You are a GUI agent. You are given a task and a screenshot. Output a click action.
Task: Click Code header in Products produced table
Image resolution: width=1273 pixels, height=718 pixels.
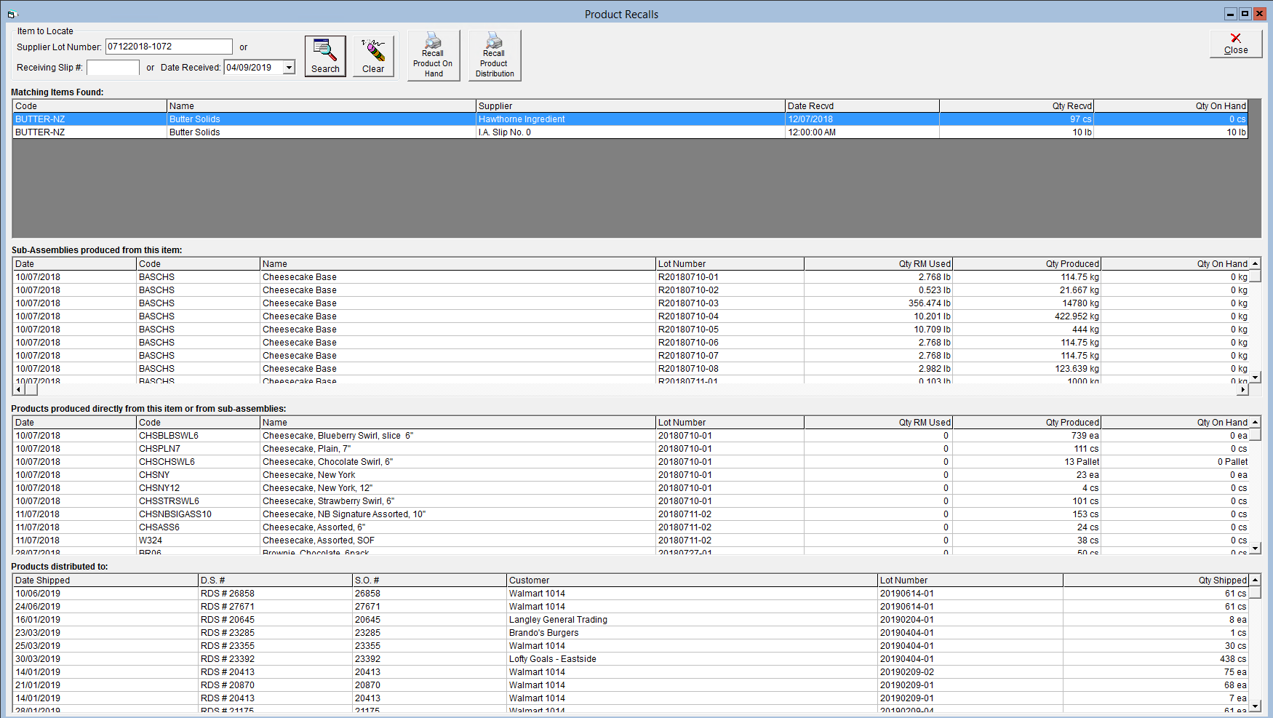click(x=198, y=423)
